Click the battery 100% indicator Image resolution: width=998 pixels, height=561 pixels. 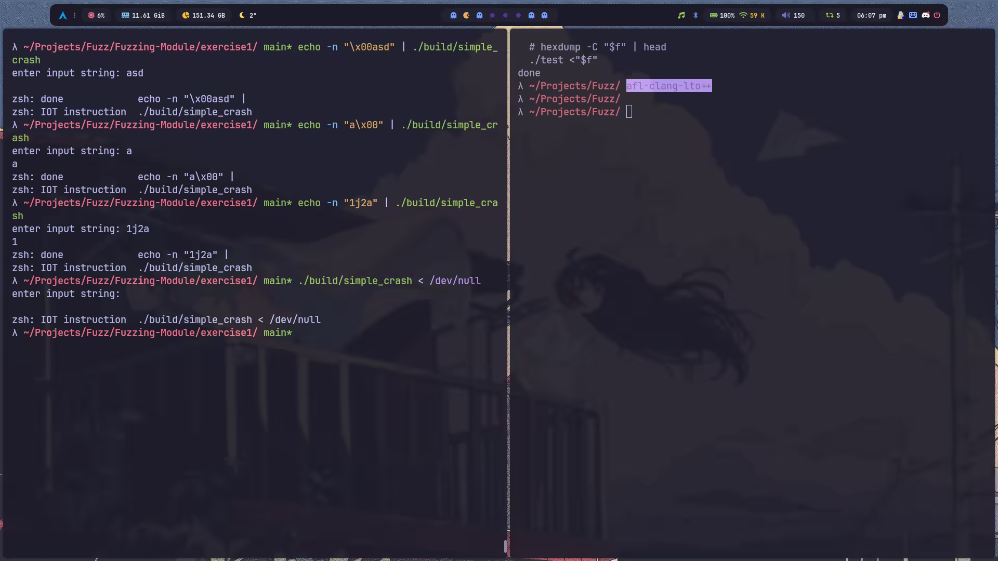pos(722,16)
